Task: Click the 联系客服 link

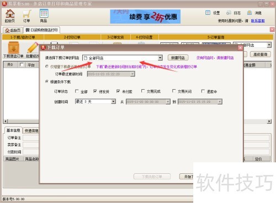Action: (258, 21)
